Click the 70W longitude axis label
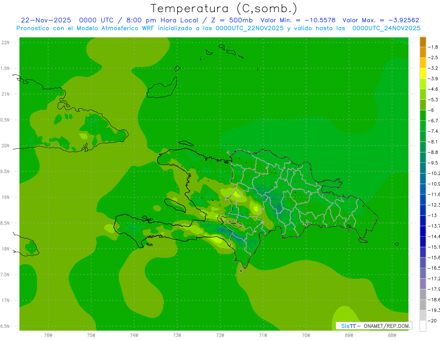 [306, 335]
